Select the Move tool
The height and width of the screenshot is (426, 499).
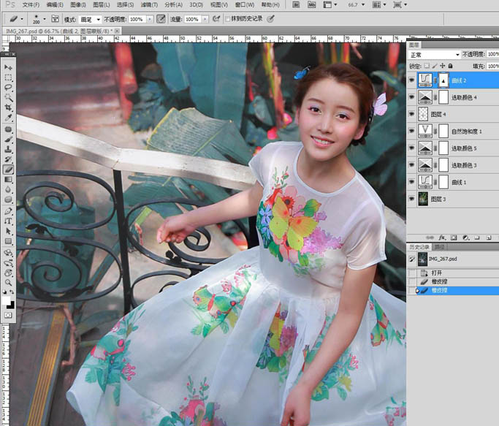coord(8,67)
